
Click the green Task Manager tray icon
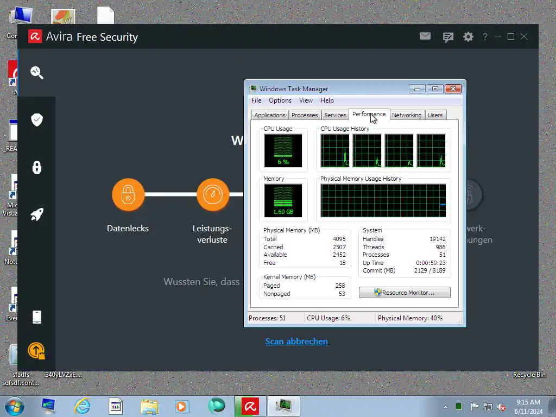459,406
